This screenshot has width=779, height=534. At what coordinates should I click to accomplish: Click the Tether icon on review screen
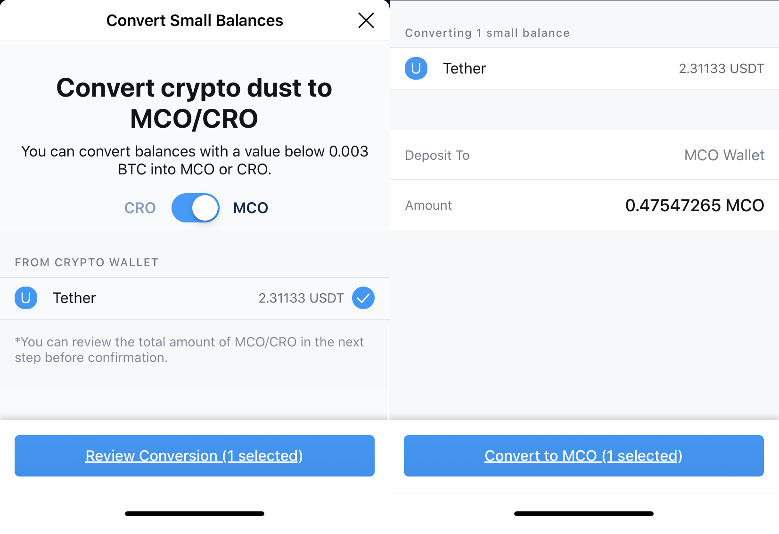coord(416,68)
